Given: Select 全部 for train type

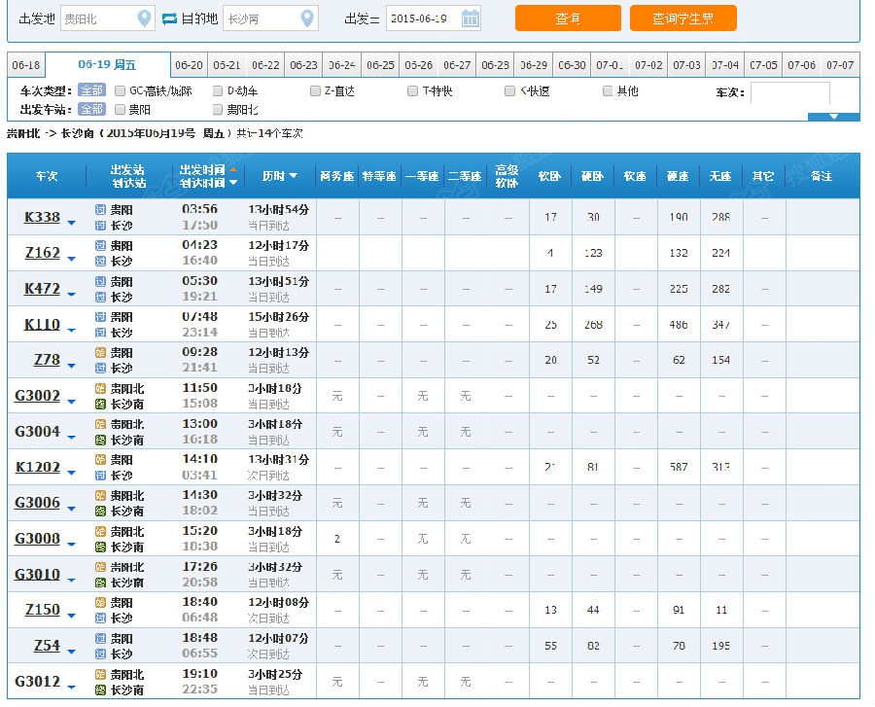Looking at the screenshot, I should coord(91,90).
